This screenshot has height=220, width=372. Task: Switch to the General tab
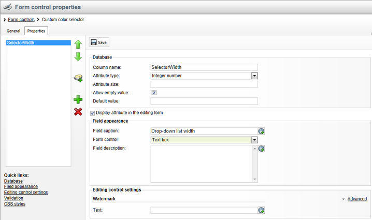(x=13, y=31)
